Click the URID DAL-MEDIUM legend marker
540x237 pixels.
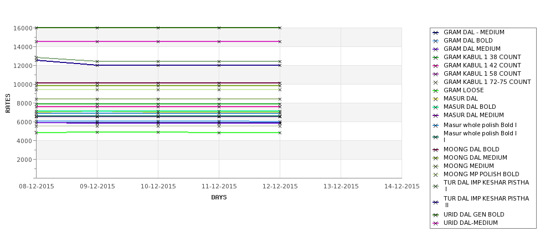[x=436, y=223]
